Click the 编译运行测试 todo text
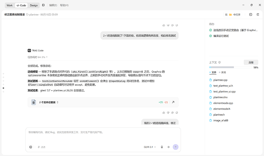 coord(221,36)
